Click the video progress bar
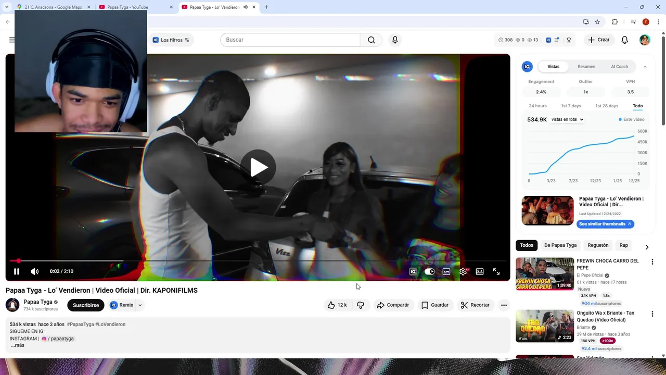This screenshot has height=375, width=666. coord(258,261)
